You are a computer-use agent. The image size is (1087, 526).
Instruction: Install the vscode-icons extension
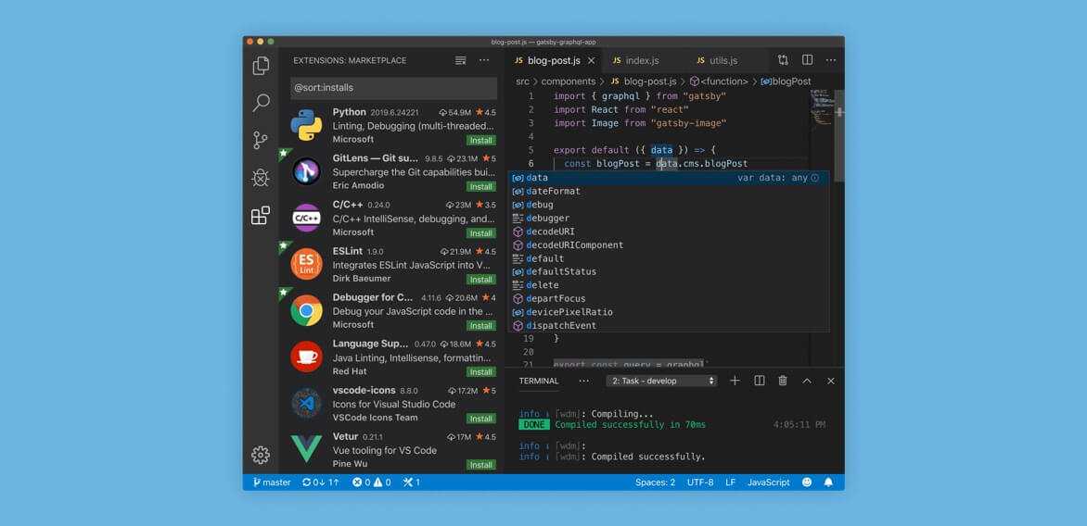pyautogui.click(x=481, y=419)
